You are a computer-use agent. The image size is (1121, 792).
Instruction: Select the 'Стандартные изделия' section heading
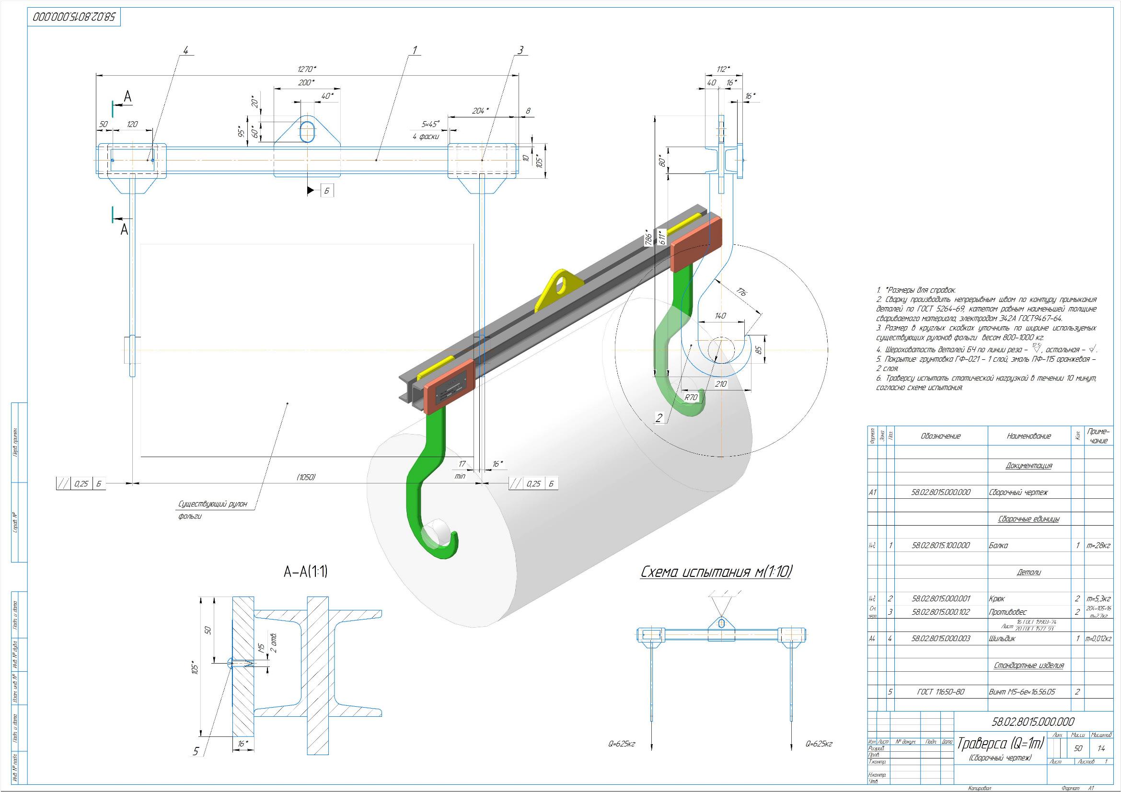point(1029,666)
